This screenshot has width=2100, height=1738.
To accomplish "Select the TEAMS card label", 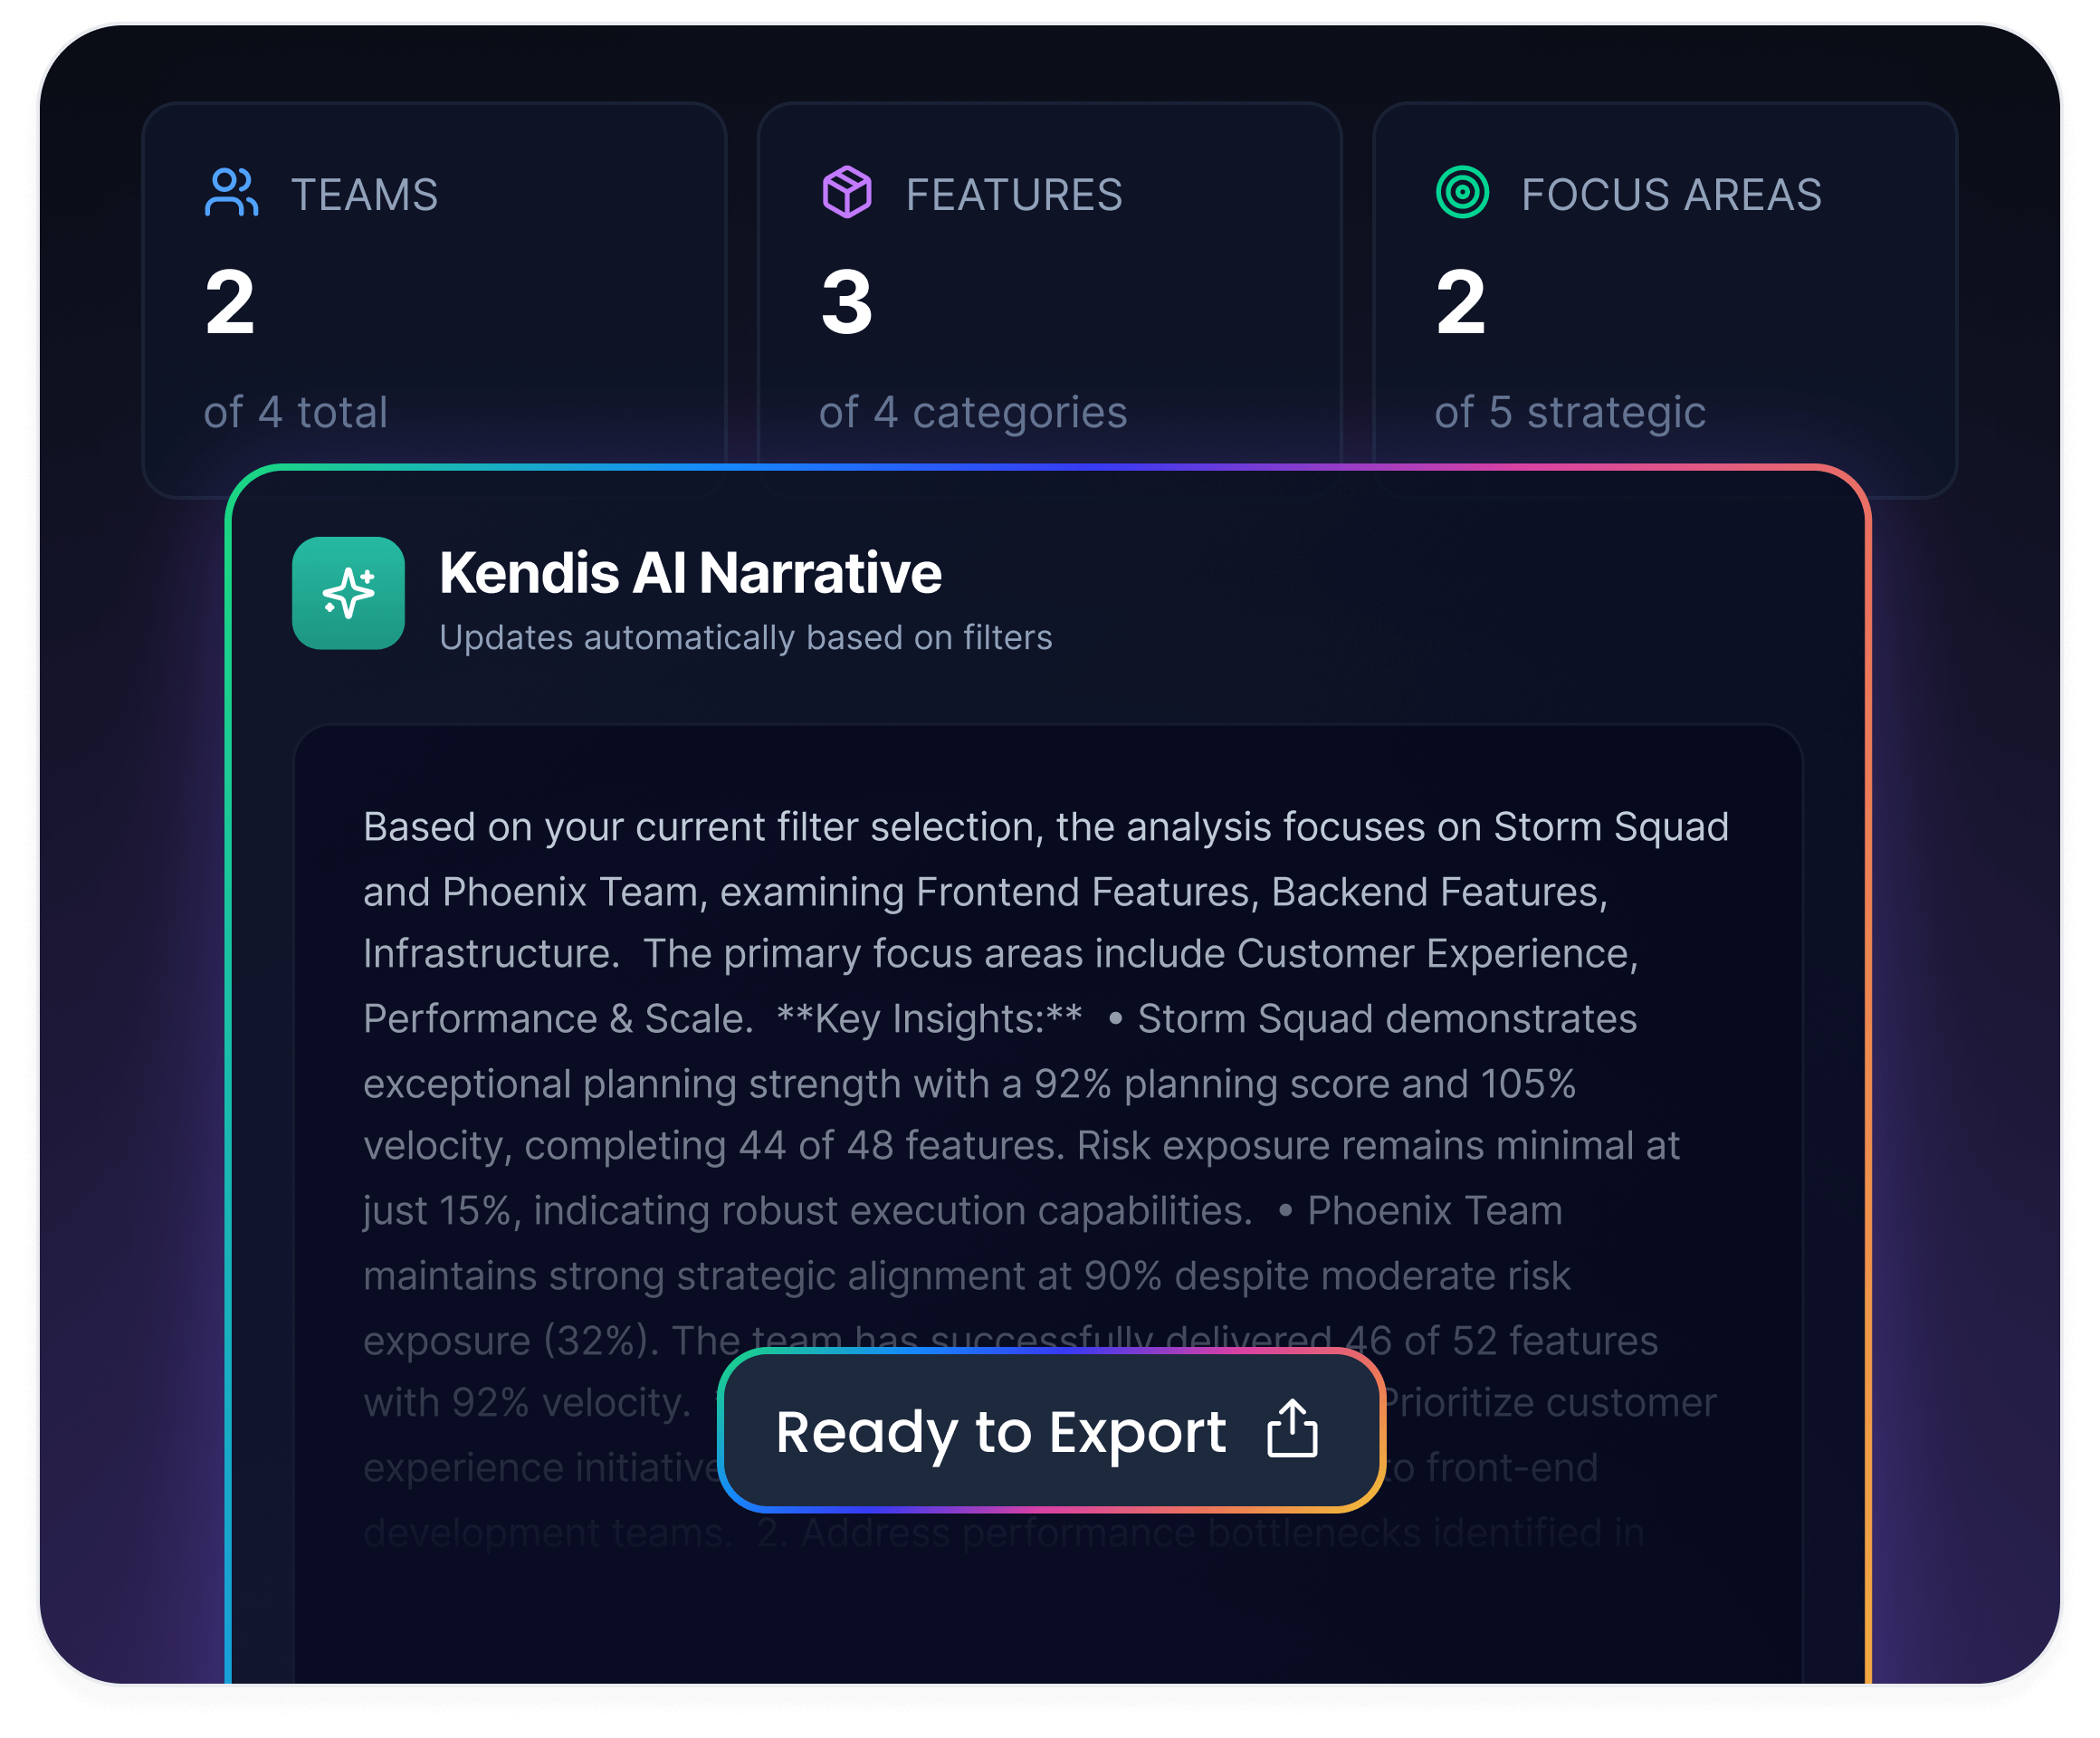I will (x=364, y=195).
